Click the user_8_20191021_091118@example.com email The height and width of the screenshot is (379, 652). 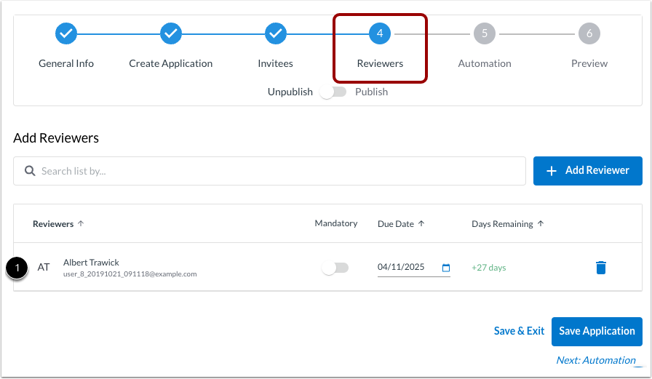(x=130, y=274)
